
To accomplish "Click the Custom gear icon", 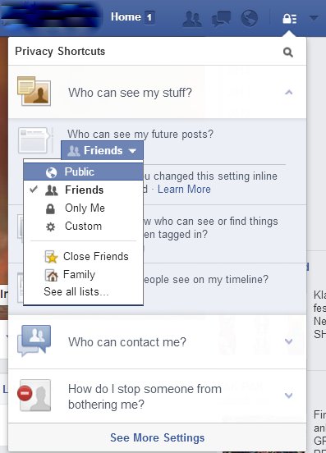I will [x=51, y=226].
